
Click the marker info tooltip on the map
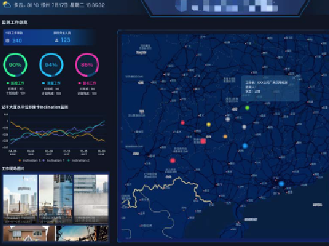(x=270, y=89)
